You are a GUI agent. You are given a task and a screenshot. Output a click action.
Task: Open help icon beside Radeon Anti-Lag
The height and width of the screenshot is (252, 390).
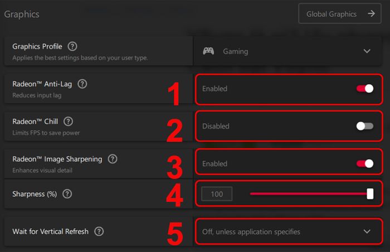tap(82, 84)
